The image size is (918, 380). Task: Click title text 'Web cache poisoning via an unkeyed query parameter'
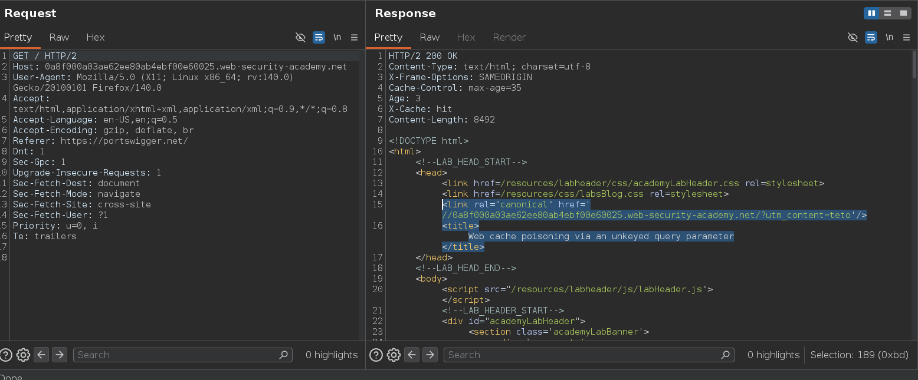(601, 236)
